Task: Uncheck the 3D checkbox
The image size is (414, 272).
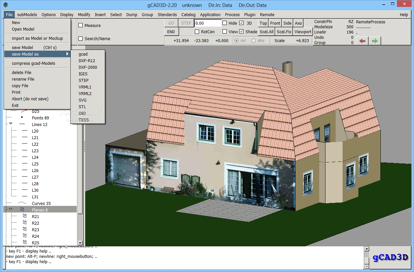Action: [x=241, y=23]
